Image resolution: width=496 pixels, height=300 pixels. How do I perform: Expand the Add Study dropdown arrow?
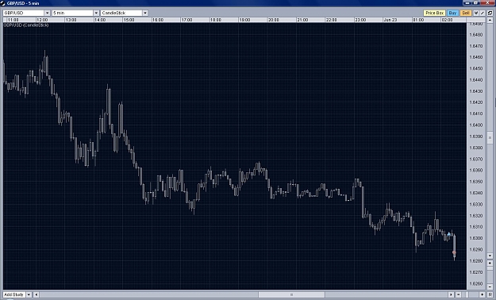[x=29, y=294]
